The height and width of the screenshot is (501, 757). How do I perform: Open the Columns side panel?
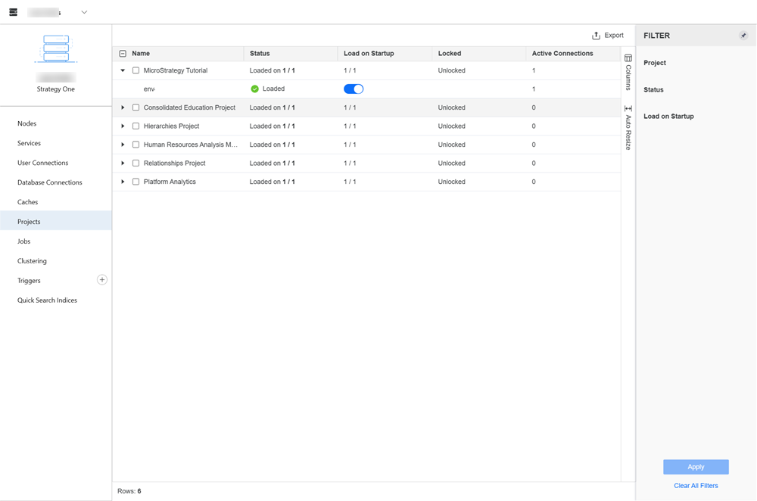click(x=628, y=73)
